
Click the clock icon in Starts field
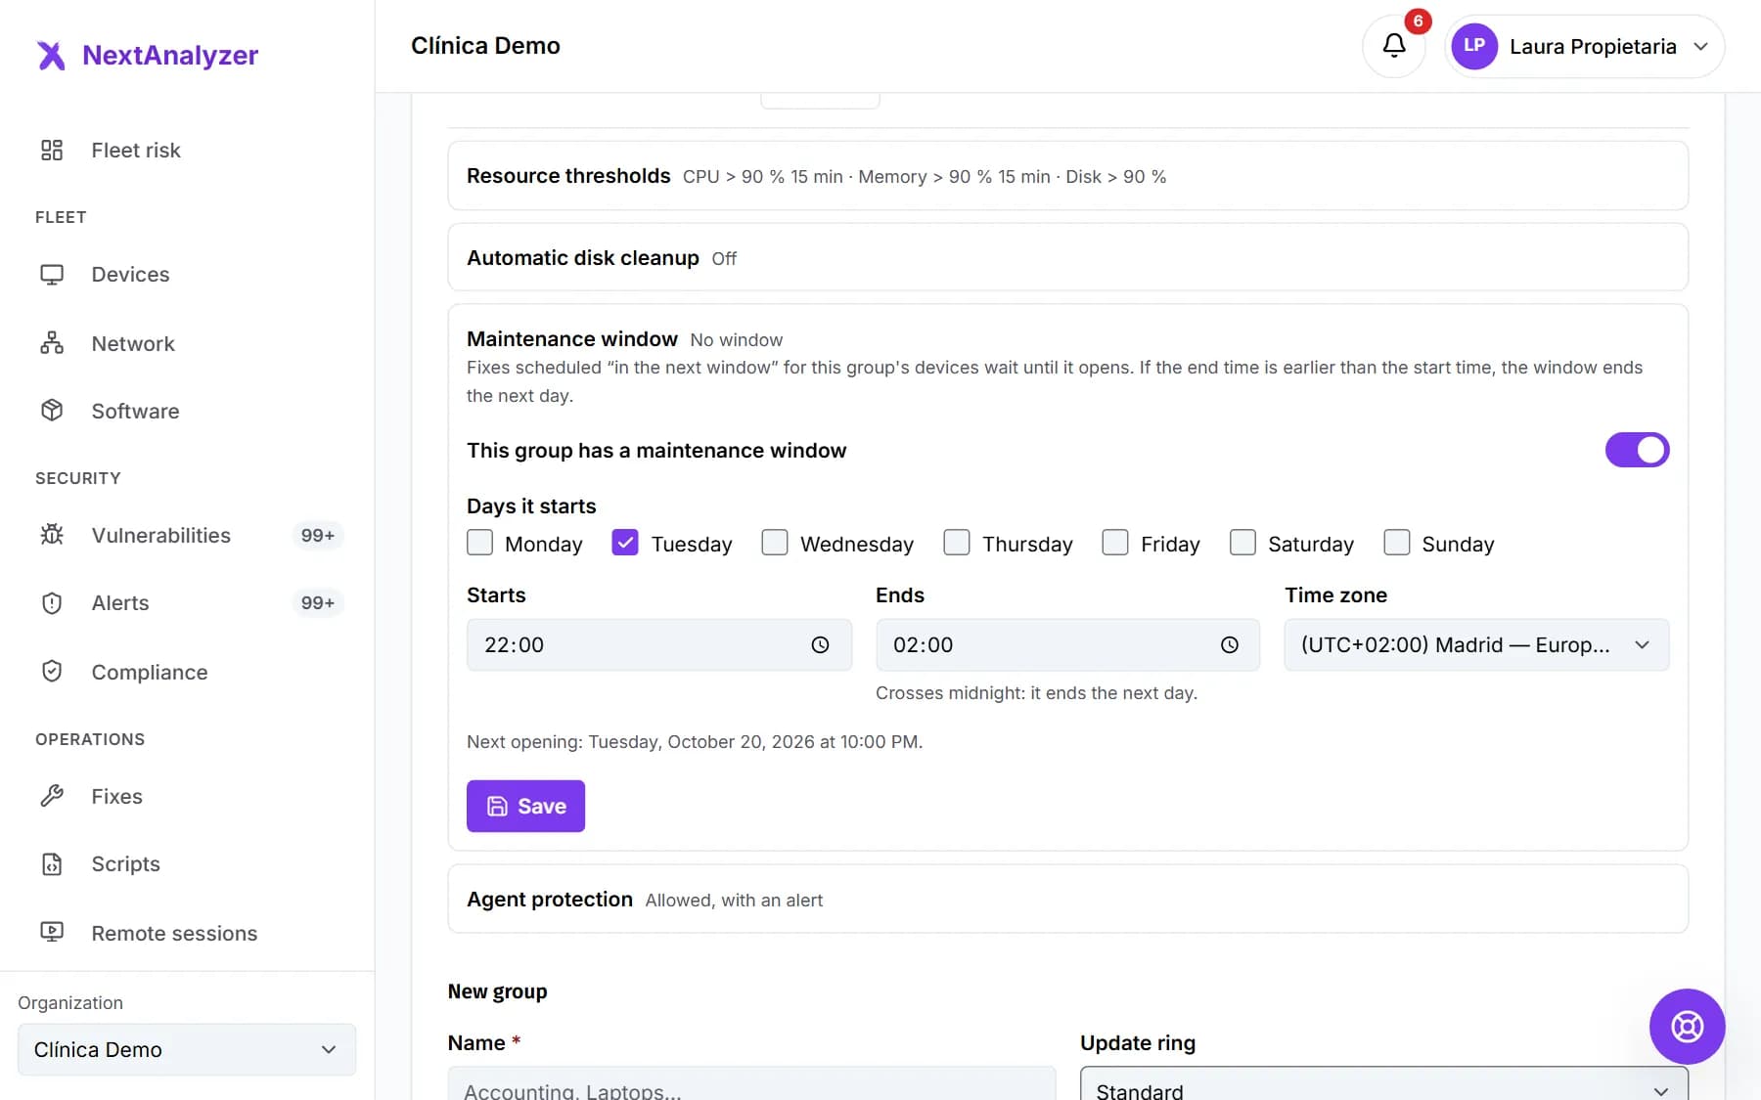point(820,645)
